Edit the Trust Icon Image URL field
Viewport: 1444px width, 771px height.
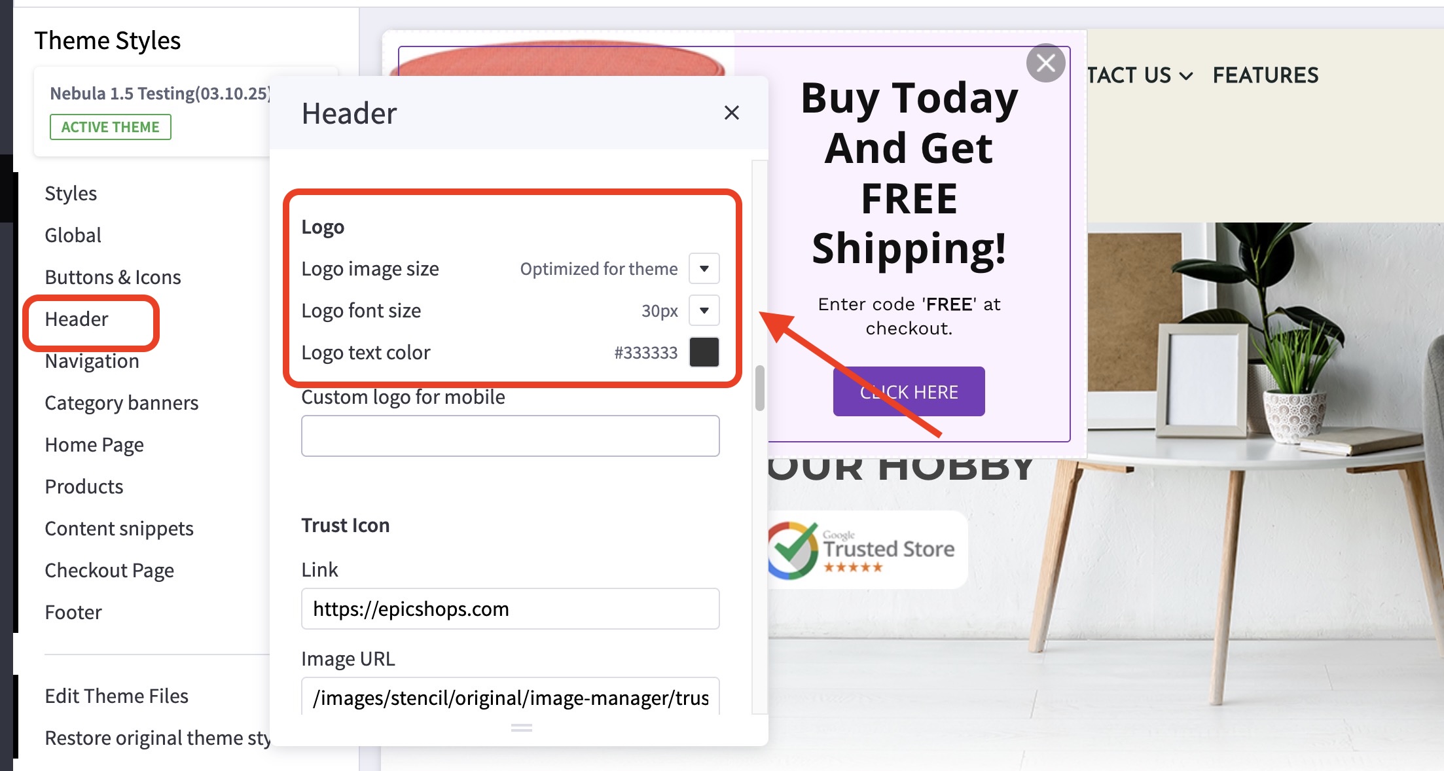click(510, 696)
